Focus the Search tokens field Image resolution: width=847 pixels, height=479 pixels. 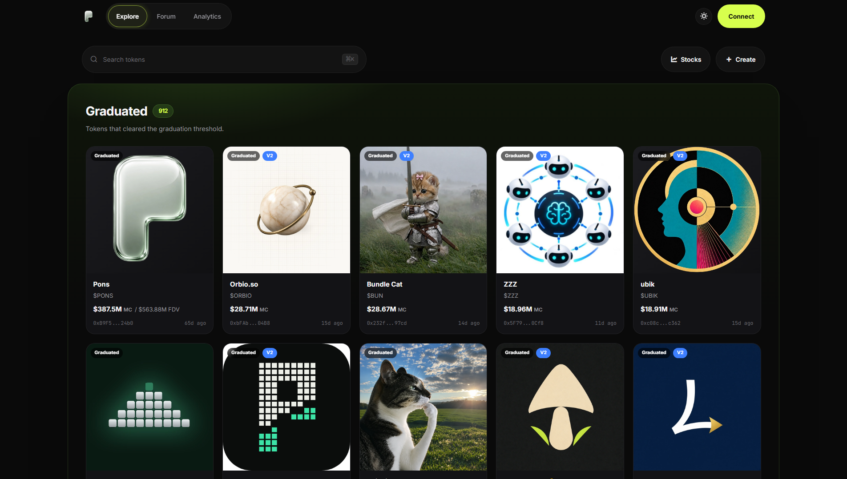[x=224, y=60]
